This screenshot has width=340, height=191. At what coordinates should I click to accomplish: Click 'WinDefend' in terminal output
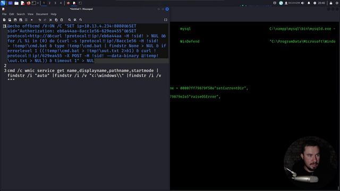pyautogui.click(x=190, y=41)
